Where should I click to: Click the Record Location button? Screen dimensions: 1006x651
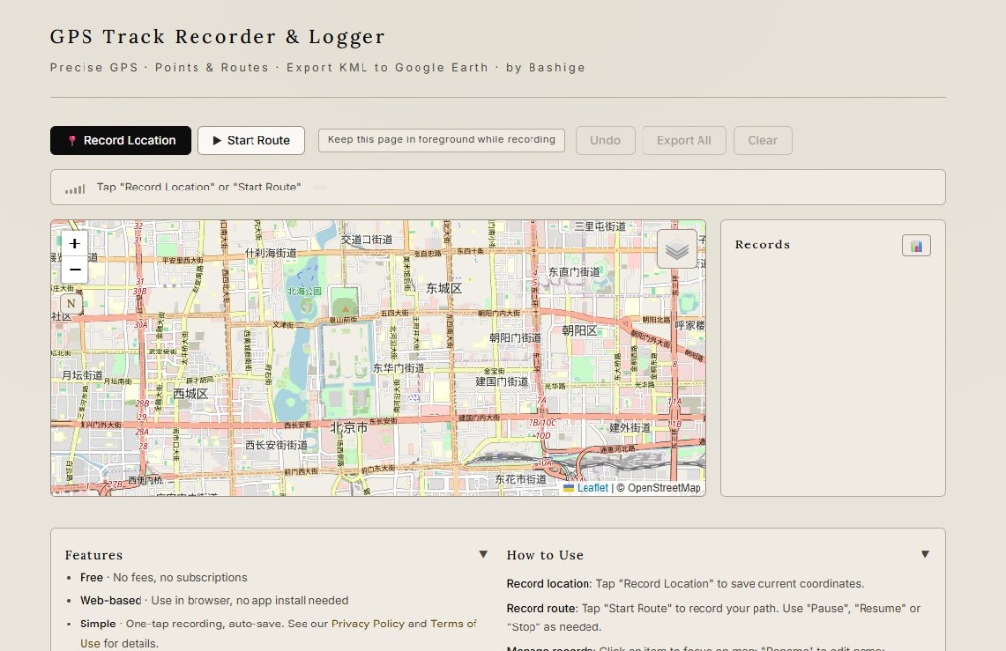[x=121, y=140]
